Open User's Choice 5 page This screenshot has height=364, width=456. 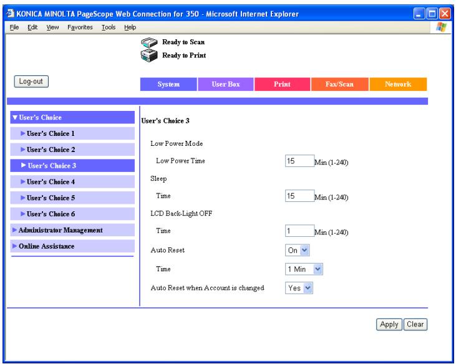(72, 198)
